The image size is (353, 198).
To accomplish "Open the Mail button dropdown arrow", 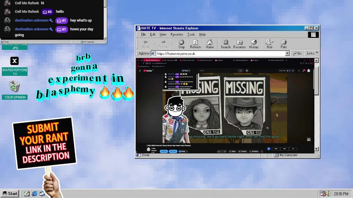I will (273, 42).
